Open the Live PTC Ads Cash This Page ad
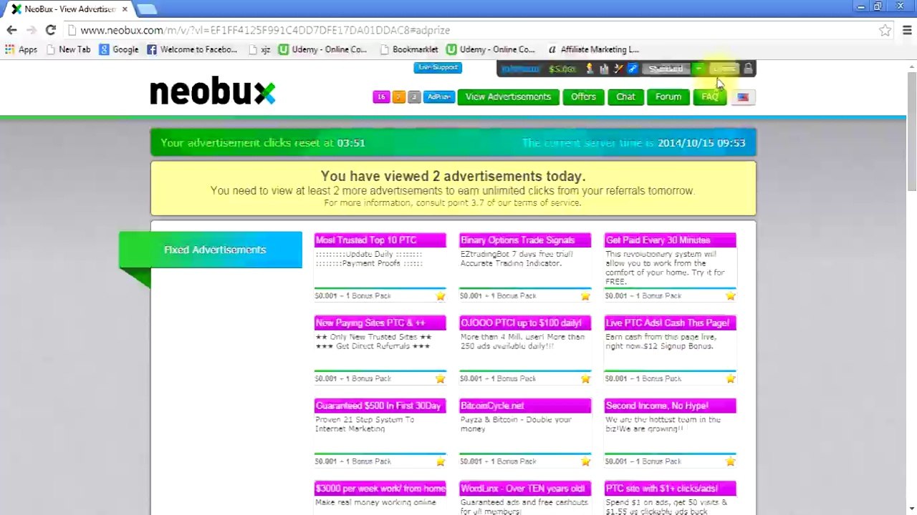917x515 pixels. 670,323
